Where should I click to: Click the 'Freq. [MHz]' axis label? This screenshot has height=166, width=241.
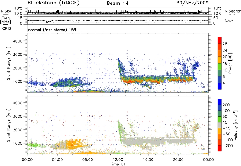(5, 20)
